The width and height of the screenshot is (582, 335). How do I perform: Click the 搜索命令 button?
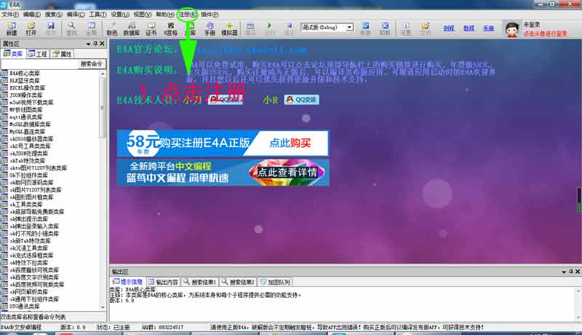[x=92, y=64]
